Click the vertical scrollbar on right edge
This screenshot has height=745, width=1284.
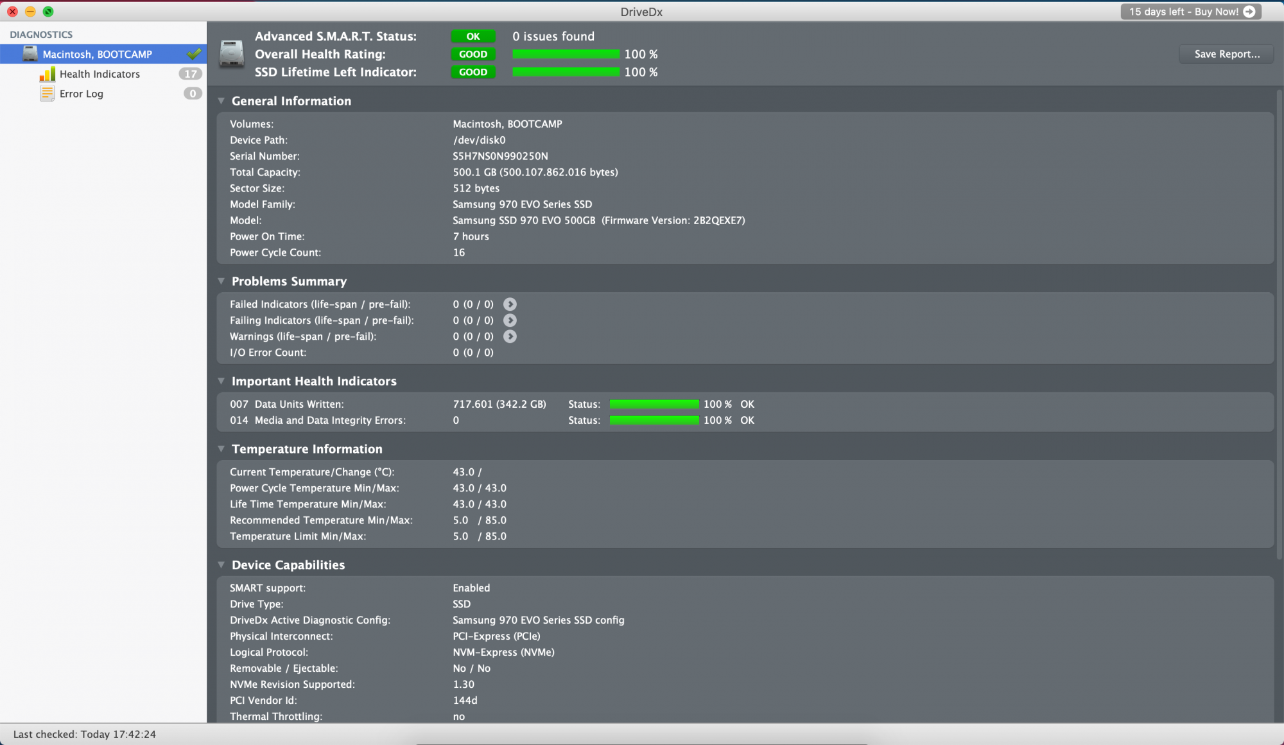pos(1279,321)
